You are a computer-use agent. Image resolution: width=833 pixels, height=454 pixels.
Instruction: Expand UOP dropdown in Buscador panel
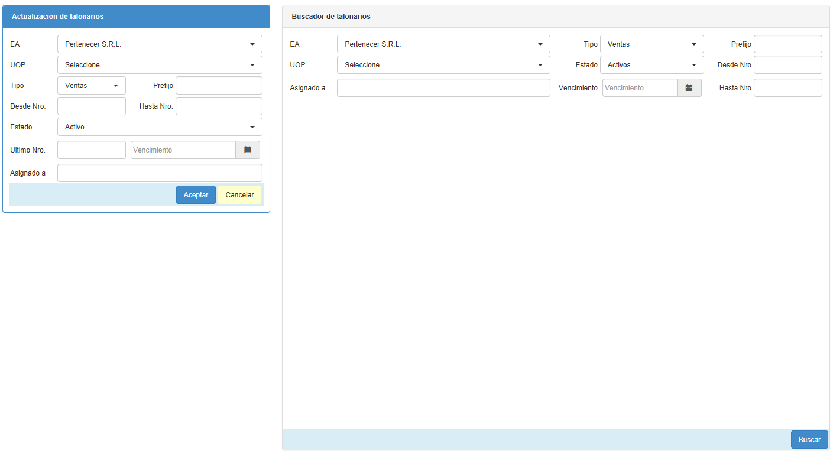tap(443, 65)
